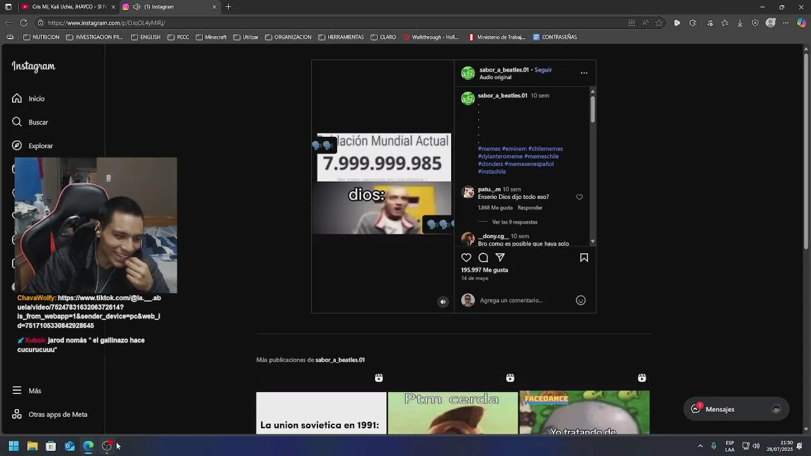Open Buscar search in sidebar
Viewport: 811px width, 456px height.
pyautogui.click(x=30, y=122)
